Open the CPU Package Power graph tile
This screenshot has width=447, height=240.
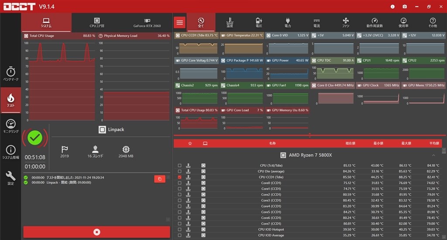242,68
